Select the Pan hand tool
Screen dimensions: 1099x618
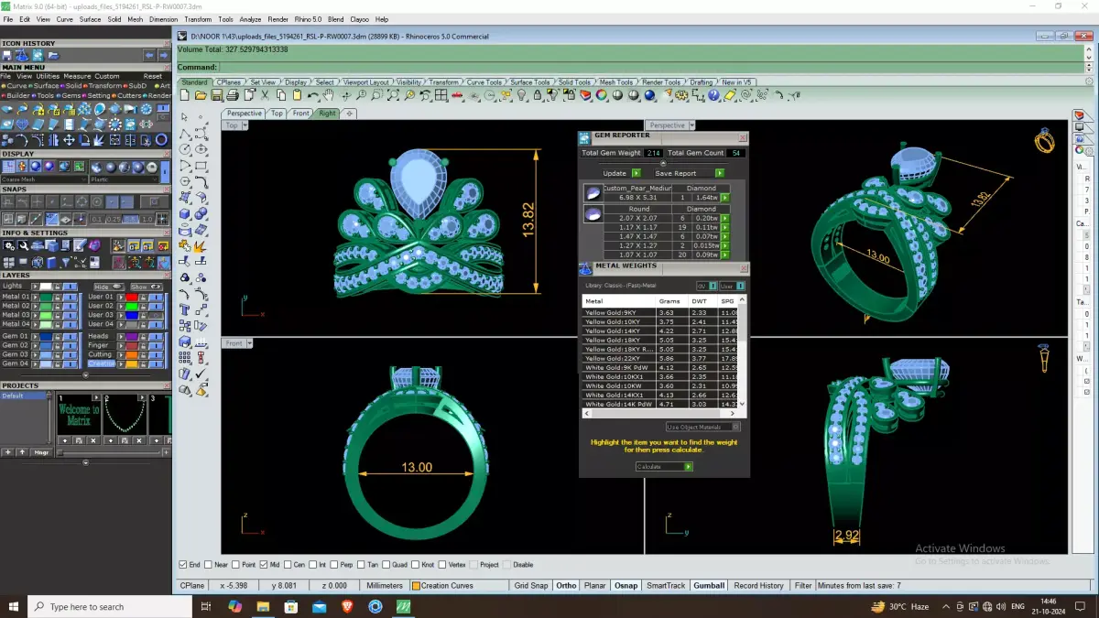(329, 94)
